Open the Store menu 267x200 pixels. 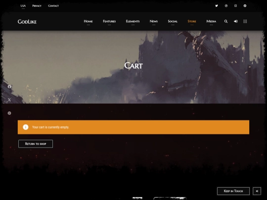[192, 21]
